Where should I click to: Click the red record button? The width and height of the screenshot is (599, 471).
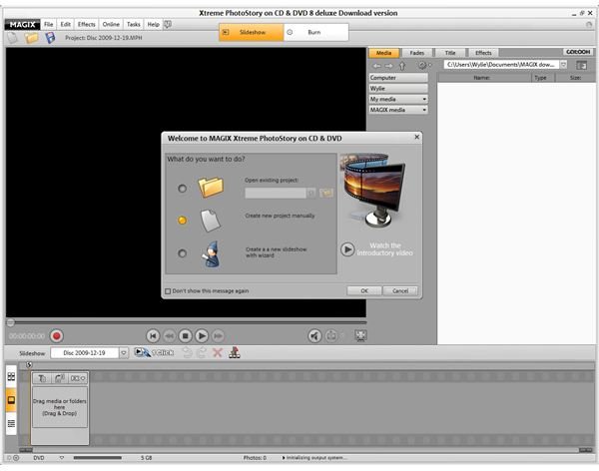pos(57,336)
